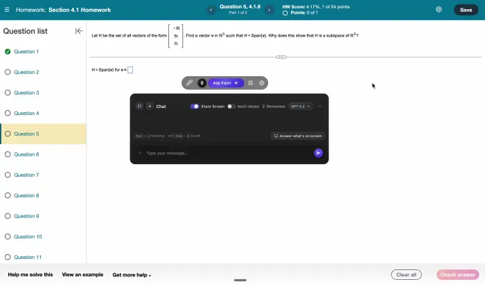Image resolution: width=485 pixels, height=286 pixels.
Task: Select Question 3 radio circle
Action: click(x=8, y=92)
